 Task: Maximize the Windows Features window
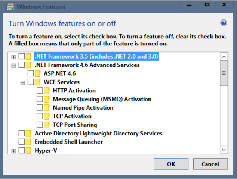[x=207, y=5]
